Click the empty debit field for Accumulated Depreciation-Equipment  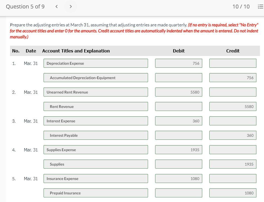pyautogui.click(x=179, y=78)
